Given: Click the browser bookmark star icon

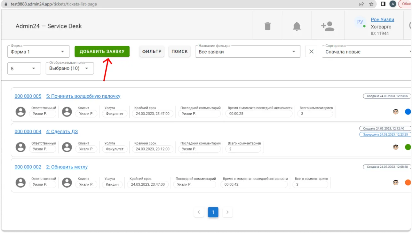Looking at the screenshot, I should [371, 4].
